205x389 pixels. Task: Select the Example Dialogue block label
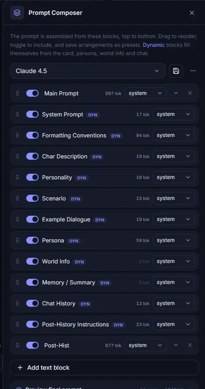pos(66,219)
